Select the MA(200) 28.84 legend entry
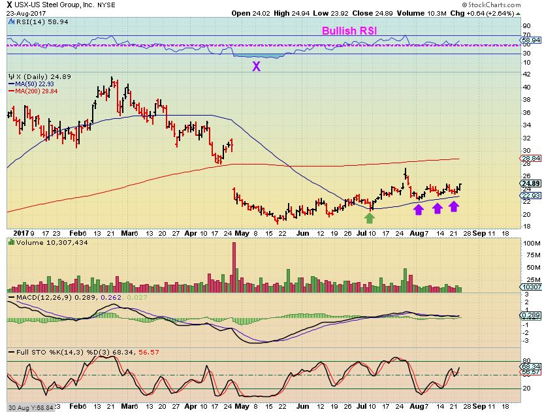The width and height of the screenshot is (542, 412). coord(33,91)
